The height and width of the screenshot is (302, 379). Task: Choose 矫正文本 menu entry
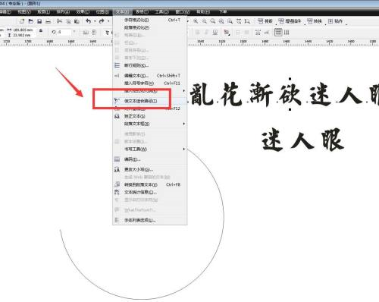coord(150,116)
